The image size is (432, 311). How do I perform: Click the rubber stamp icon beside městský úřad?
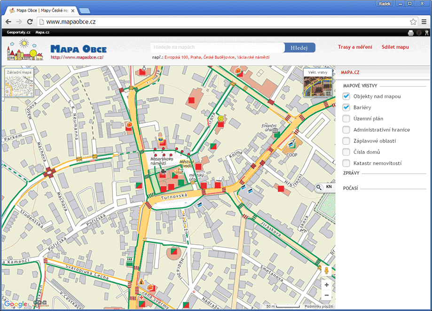tap(179, 171)
